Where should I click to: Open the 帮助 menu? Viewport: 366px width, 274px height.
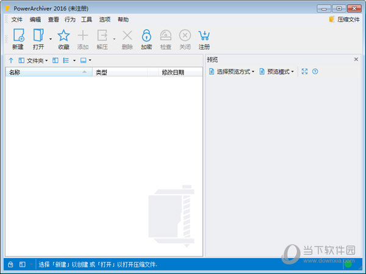[123, 19]
